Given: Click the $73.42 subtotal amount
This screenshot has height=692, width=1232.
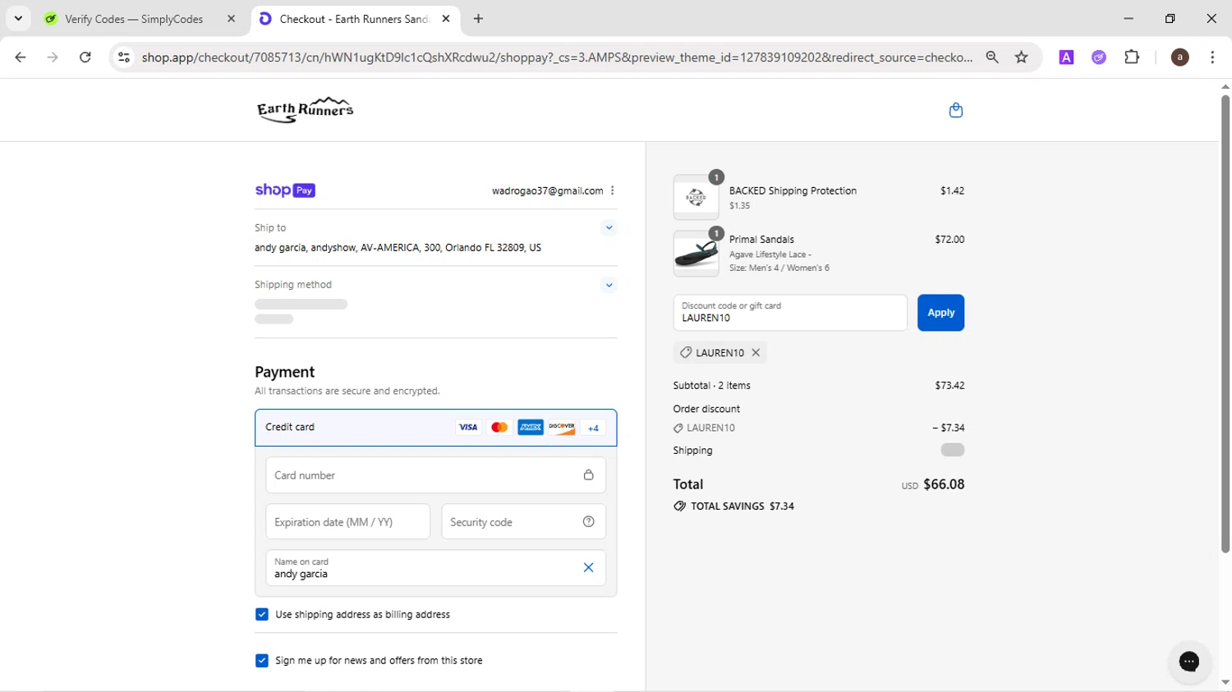Looking at the screenshot, I should 949,385.
